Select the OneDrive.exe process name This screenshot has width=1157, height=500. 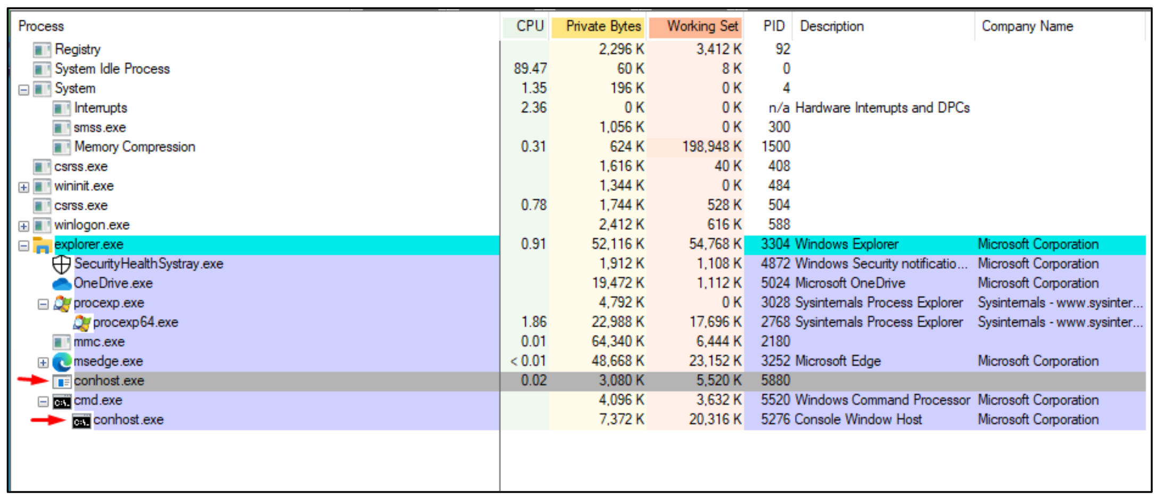click(113, 284)
